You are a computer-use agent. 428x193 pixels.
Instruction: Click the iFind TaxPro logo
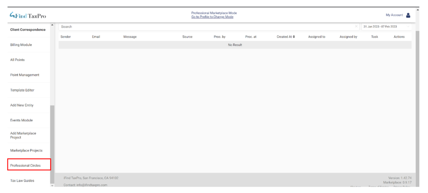28,16
